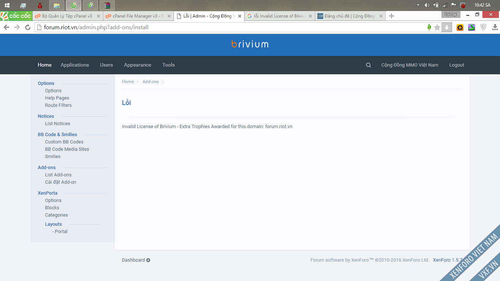Open BB Code Media Sites link
This screenshot has height=281, width=500.
[x=67, y=149]
